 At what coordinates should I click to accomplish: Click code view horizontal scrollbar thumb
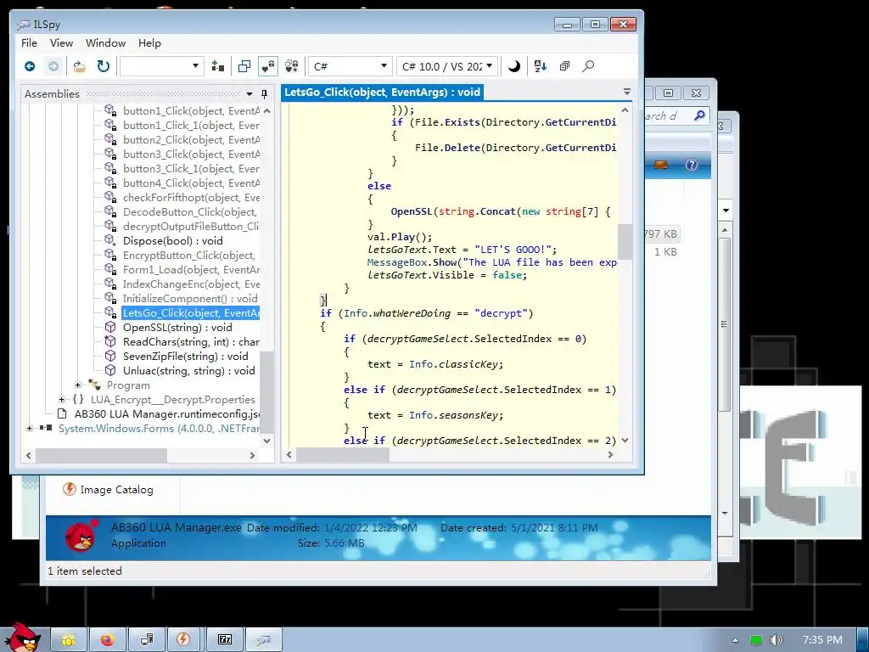[343, 455]
